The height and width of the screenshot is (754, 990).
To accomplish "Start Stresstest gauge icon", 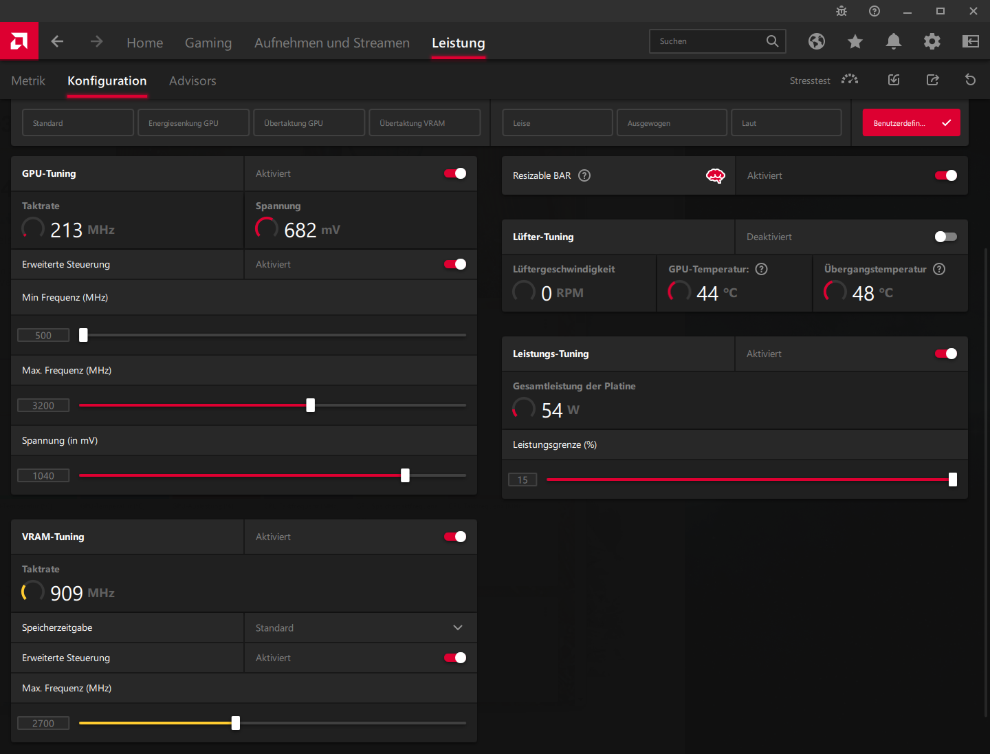I will coord(850,79).
